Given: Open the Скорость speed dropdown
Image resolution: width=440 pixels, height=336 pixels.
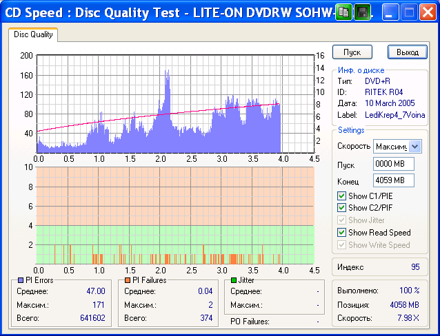Looking at the screenshot, I should 414,146.
